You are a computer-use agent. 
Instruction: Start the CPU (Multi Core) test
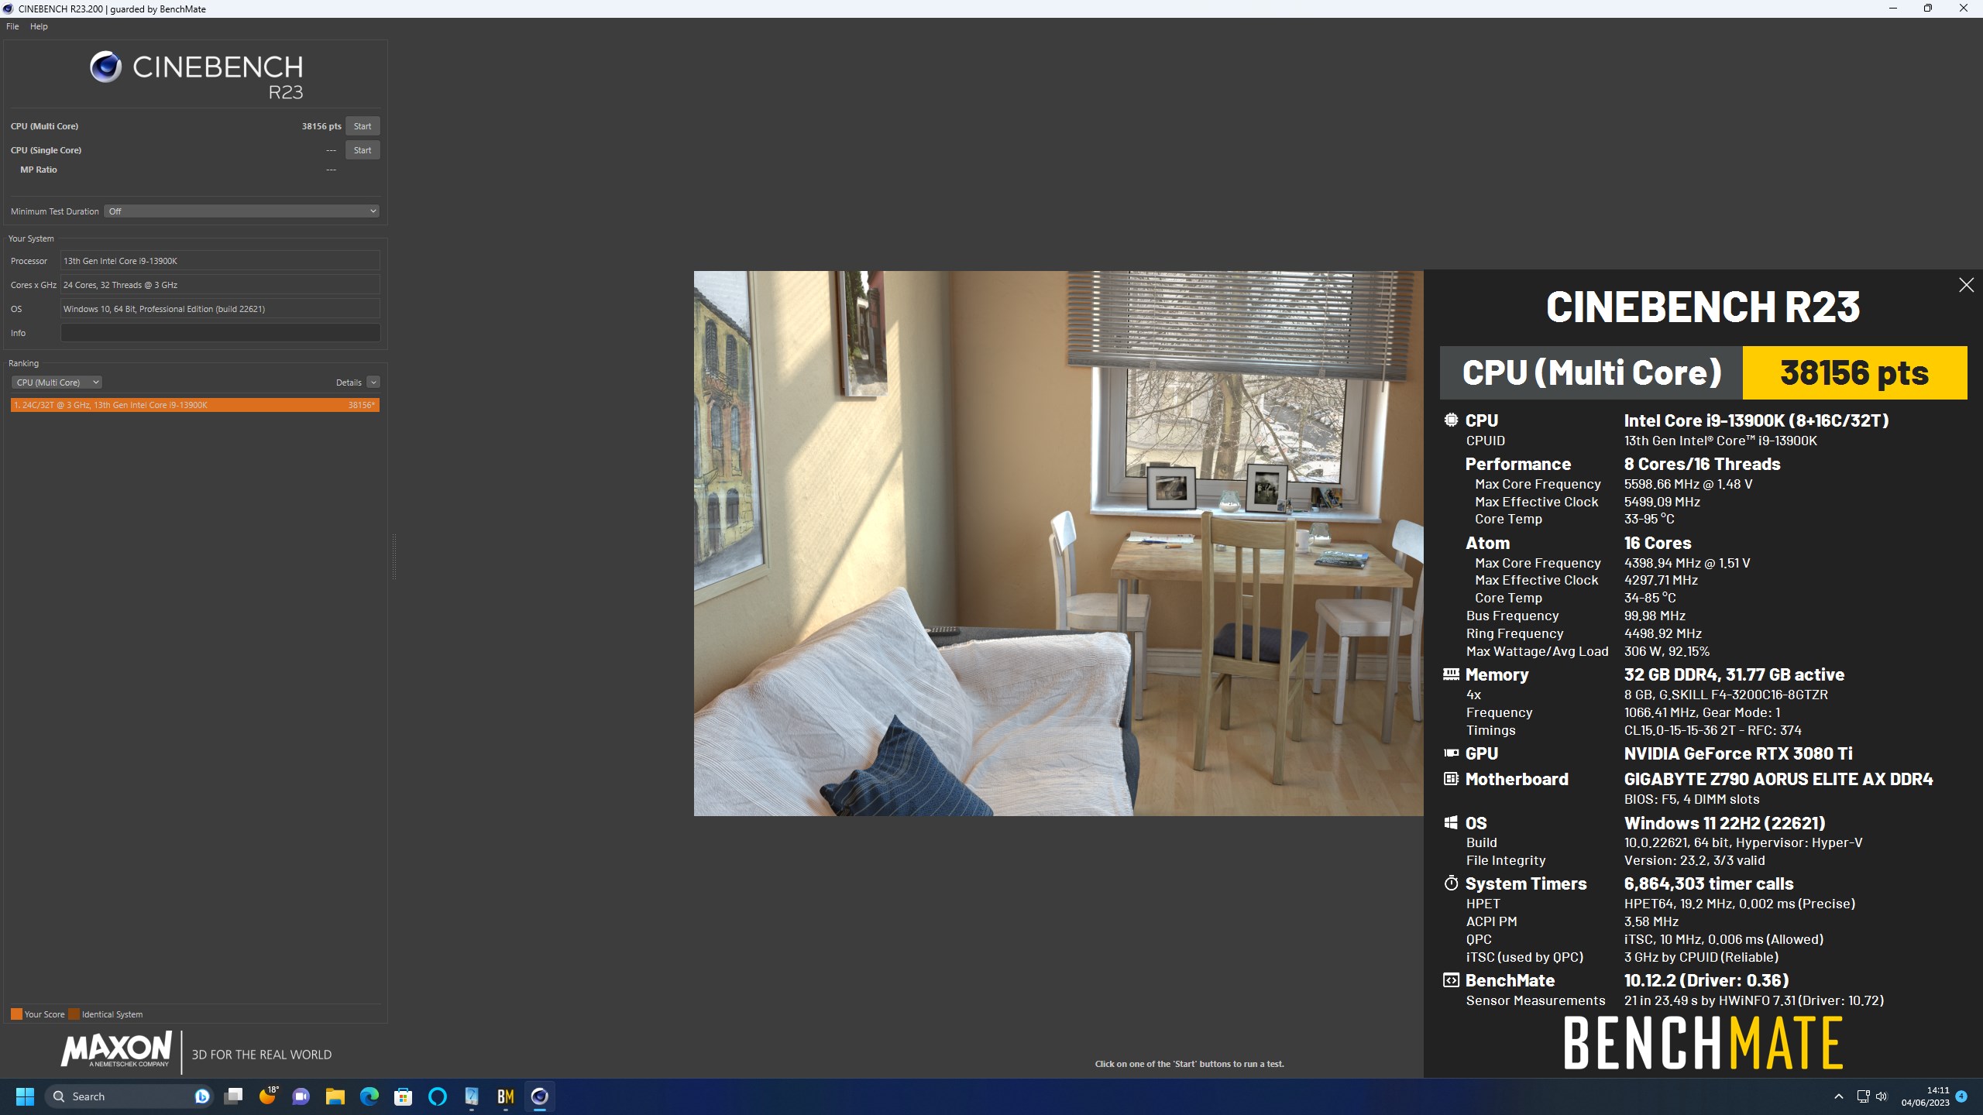(x=362, y=126)
